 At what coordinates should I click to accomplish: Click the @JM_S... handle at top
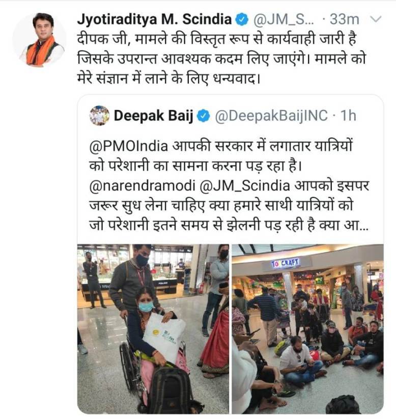tap(284, 20)
